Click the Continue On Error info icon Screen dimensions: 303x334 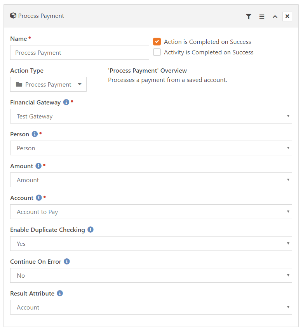pos(67,261)
